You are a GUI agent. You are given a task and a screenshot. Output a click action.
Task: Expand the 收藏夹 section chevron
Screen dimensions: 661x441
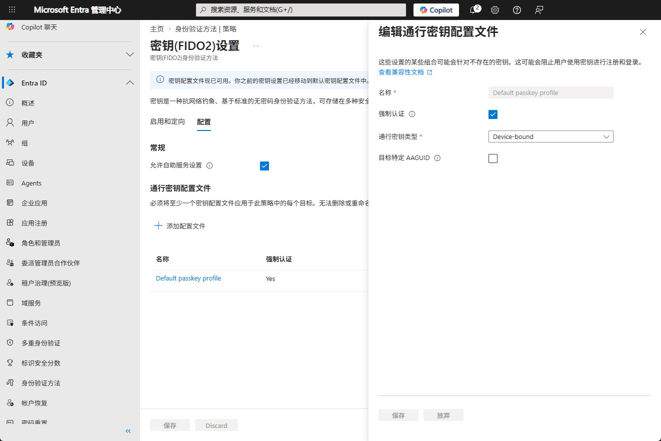[130, 54]
